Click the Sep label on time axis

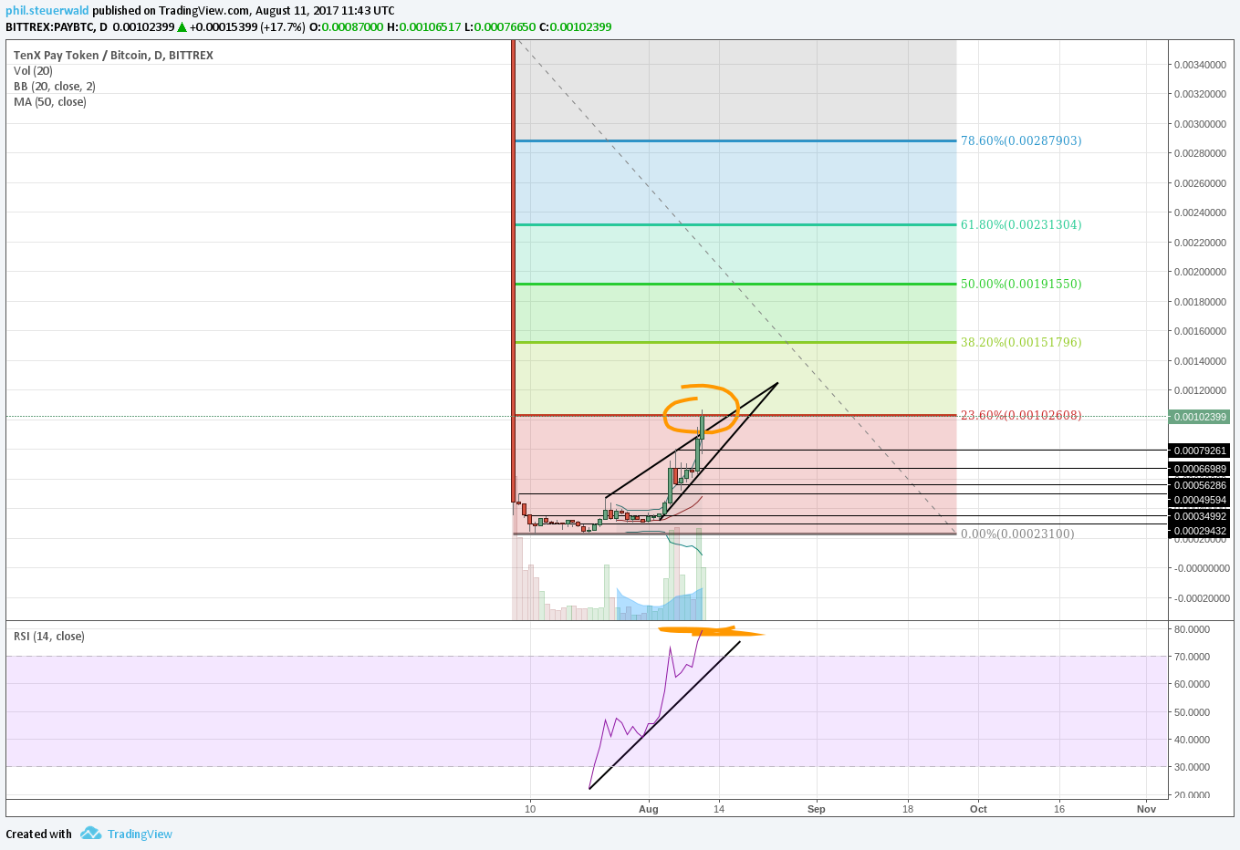[817, 809]
